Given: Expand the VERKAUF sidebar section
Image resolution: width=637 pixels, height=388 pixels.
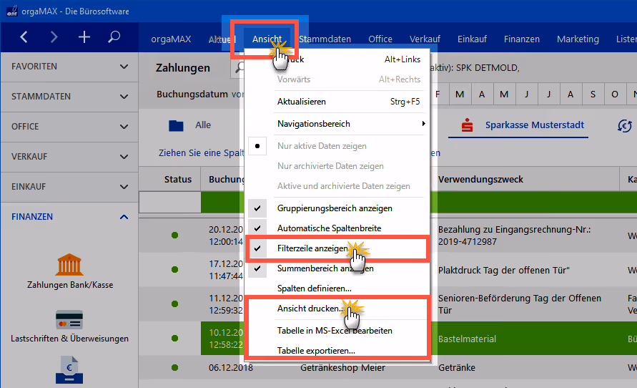Looking at the screenshot, I should point(69,157).
